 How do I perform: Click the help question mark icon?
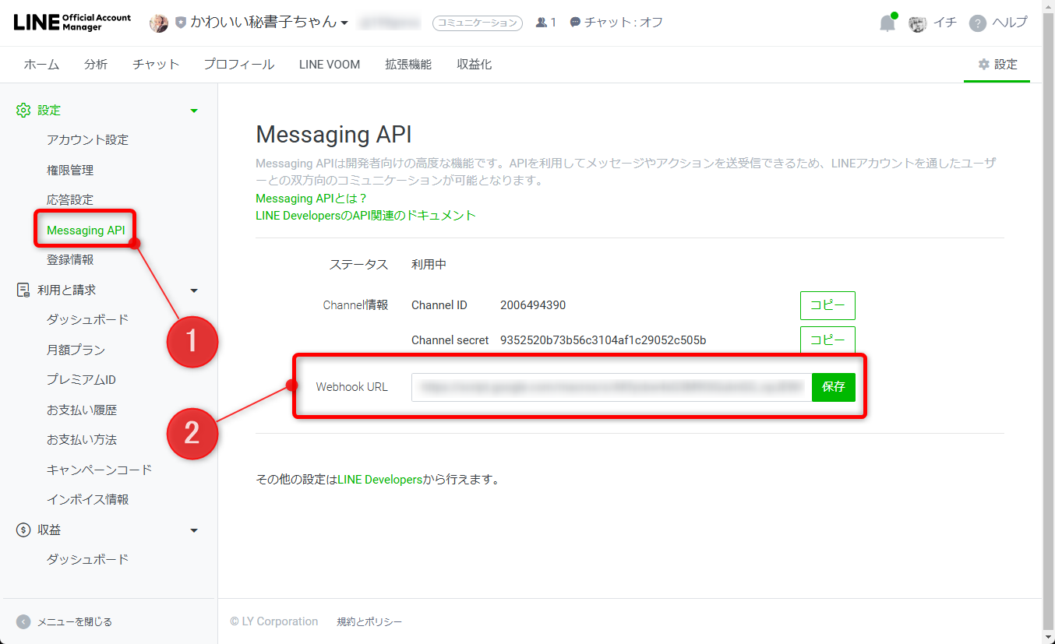977,23
